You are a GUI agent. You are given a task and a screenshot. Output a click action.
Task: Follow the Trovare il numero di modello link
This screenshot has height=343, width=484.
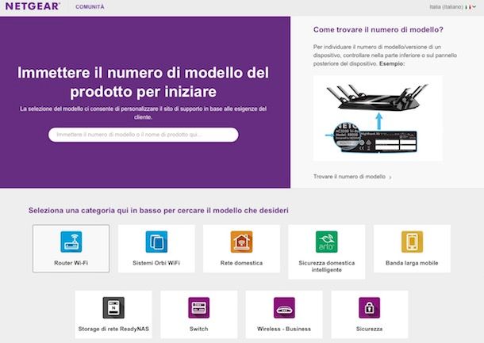[x=352, y=177]
